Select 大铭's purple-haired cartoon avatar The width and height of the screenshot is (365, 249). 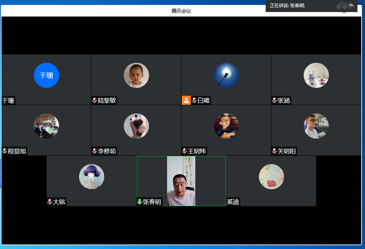pos(91,177)
